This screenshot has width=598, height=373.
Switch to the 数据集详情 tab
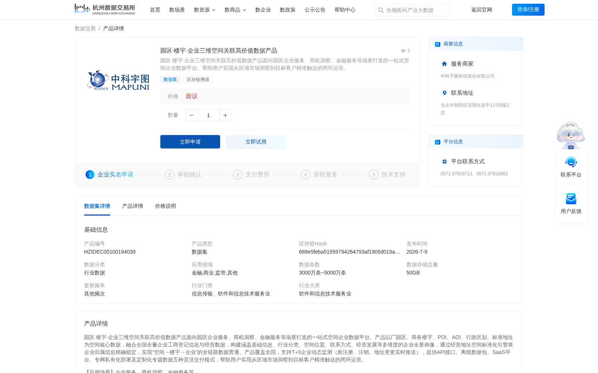97,206
